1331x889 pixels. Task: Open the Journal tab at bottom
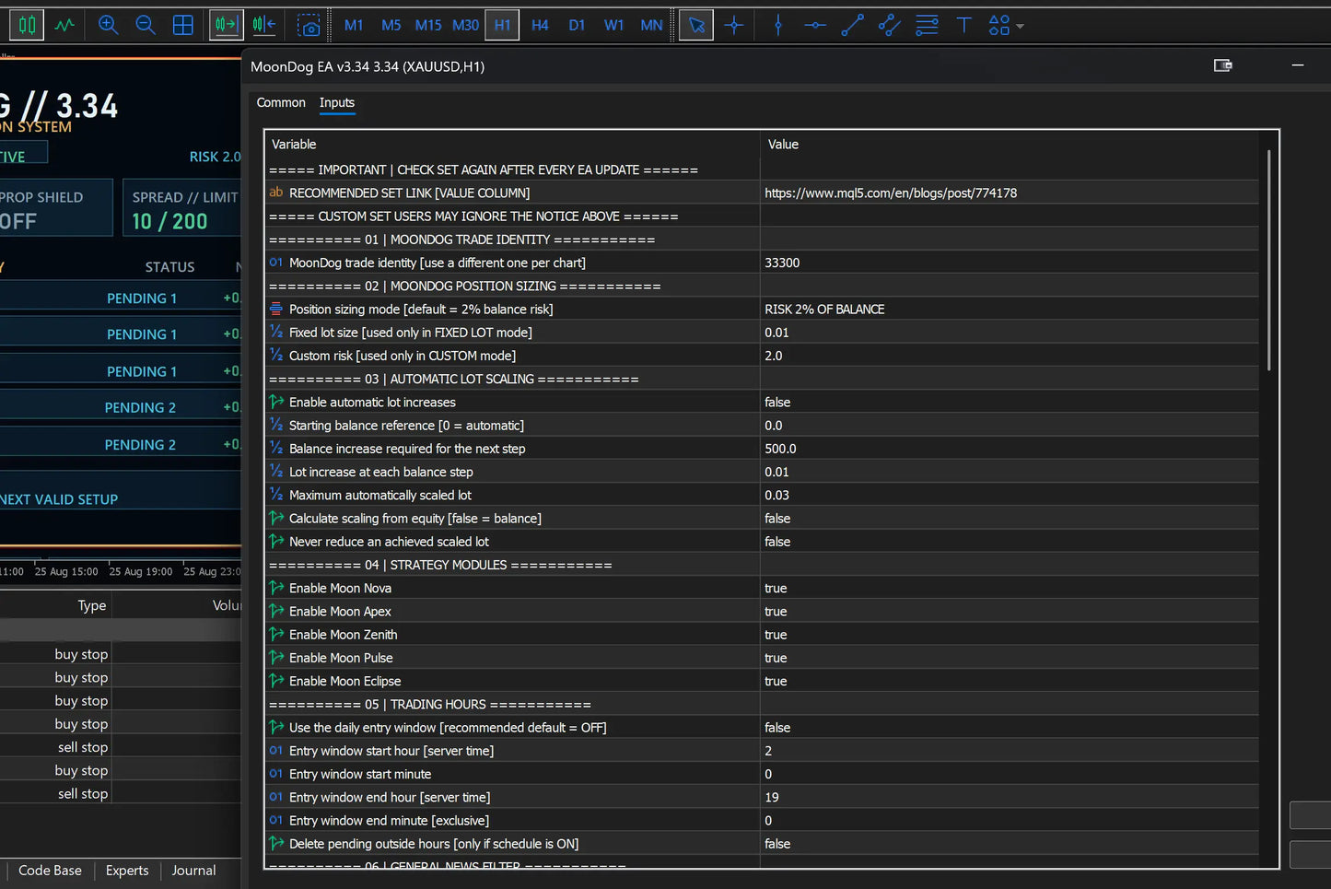point(193,871)
